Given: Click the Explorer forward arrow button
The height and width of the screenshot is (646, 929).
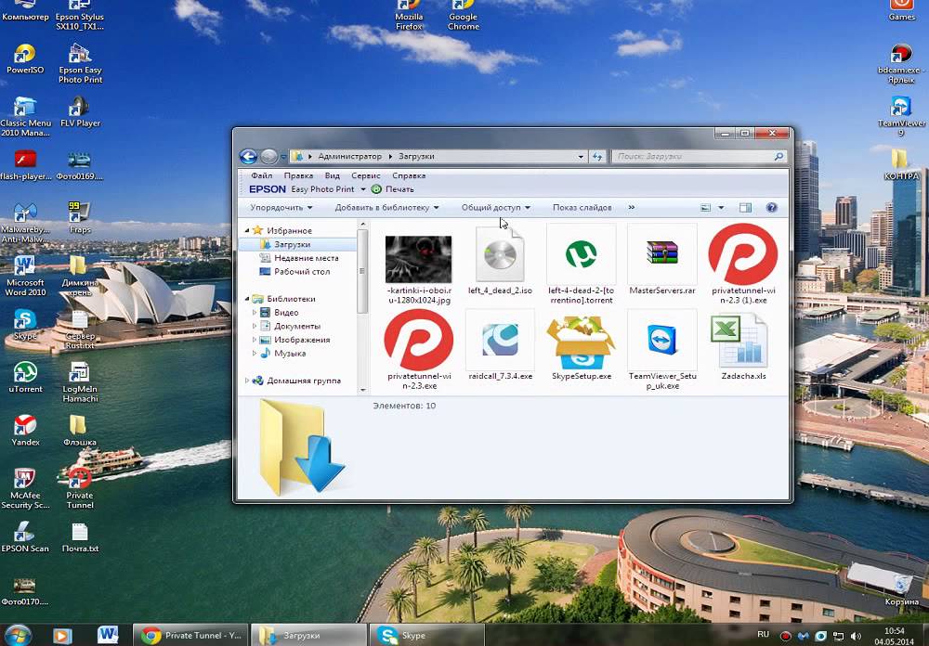Looking at the screenshot, I should pyautogui.click(x=269, y=156).
